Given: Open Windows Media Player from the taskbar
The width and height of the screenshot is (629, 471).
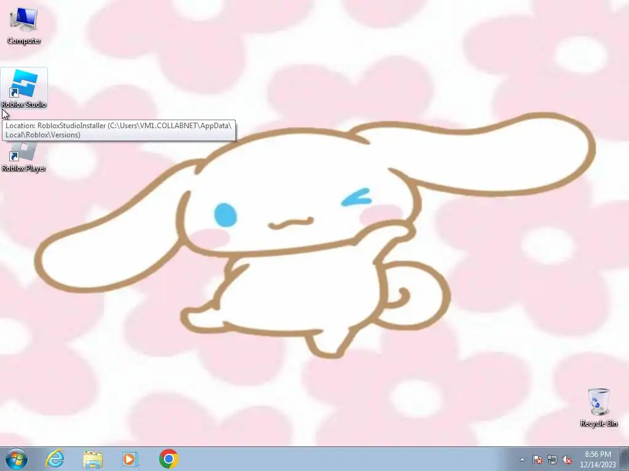Looking at the screenshot, I should (x=130, y=459).
